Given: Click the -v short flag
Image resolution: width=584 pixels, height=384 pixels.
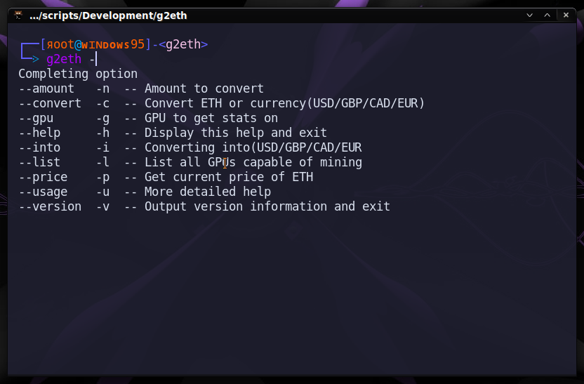Looking at the screenshot, I should tap(102, 206).
